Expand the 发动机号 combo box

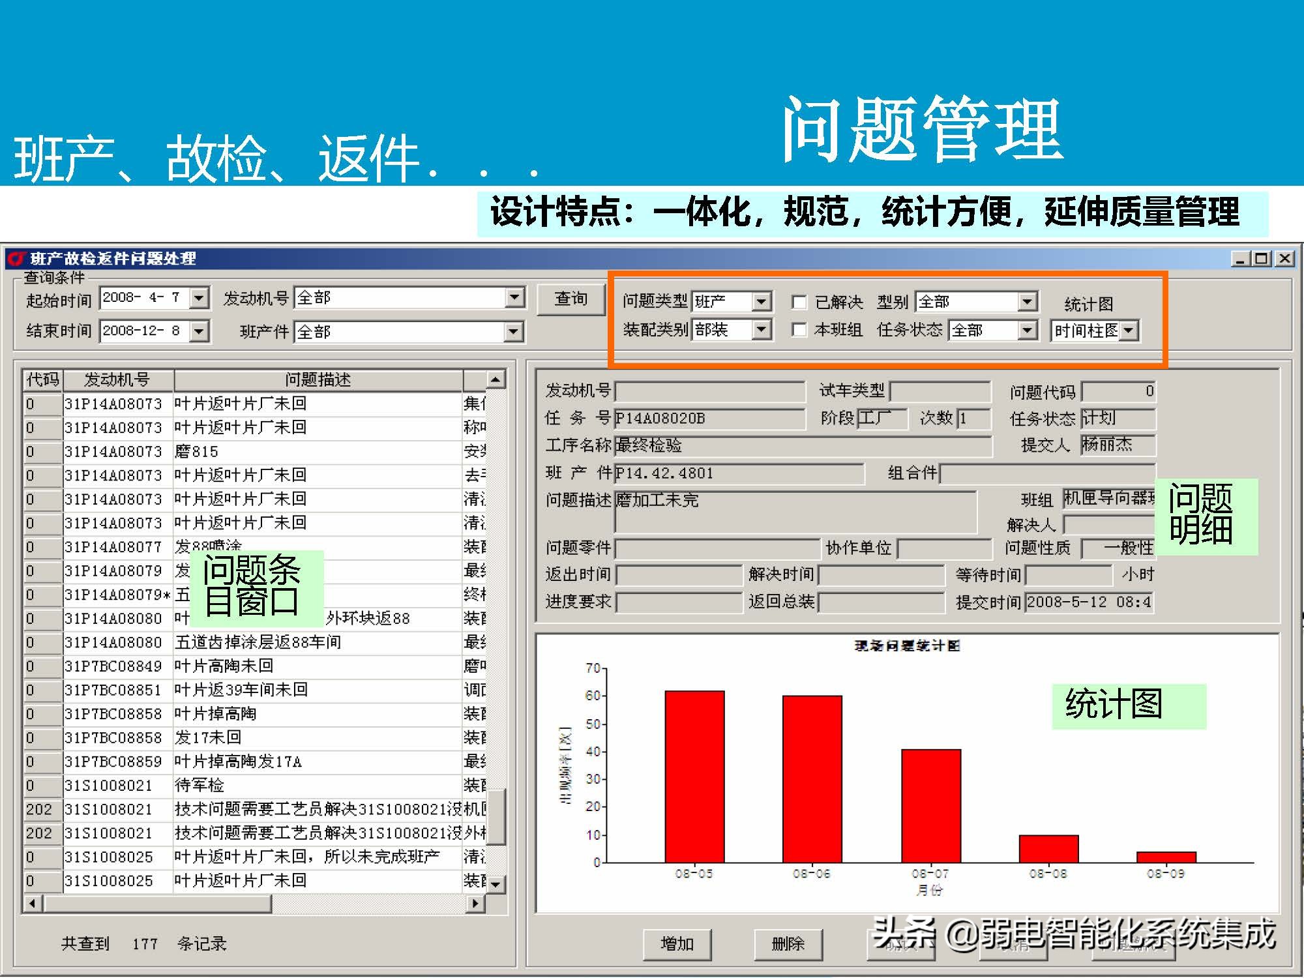coord(514,298)
